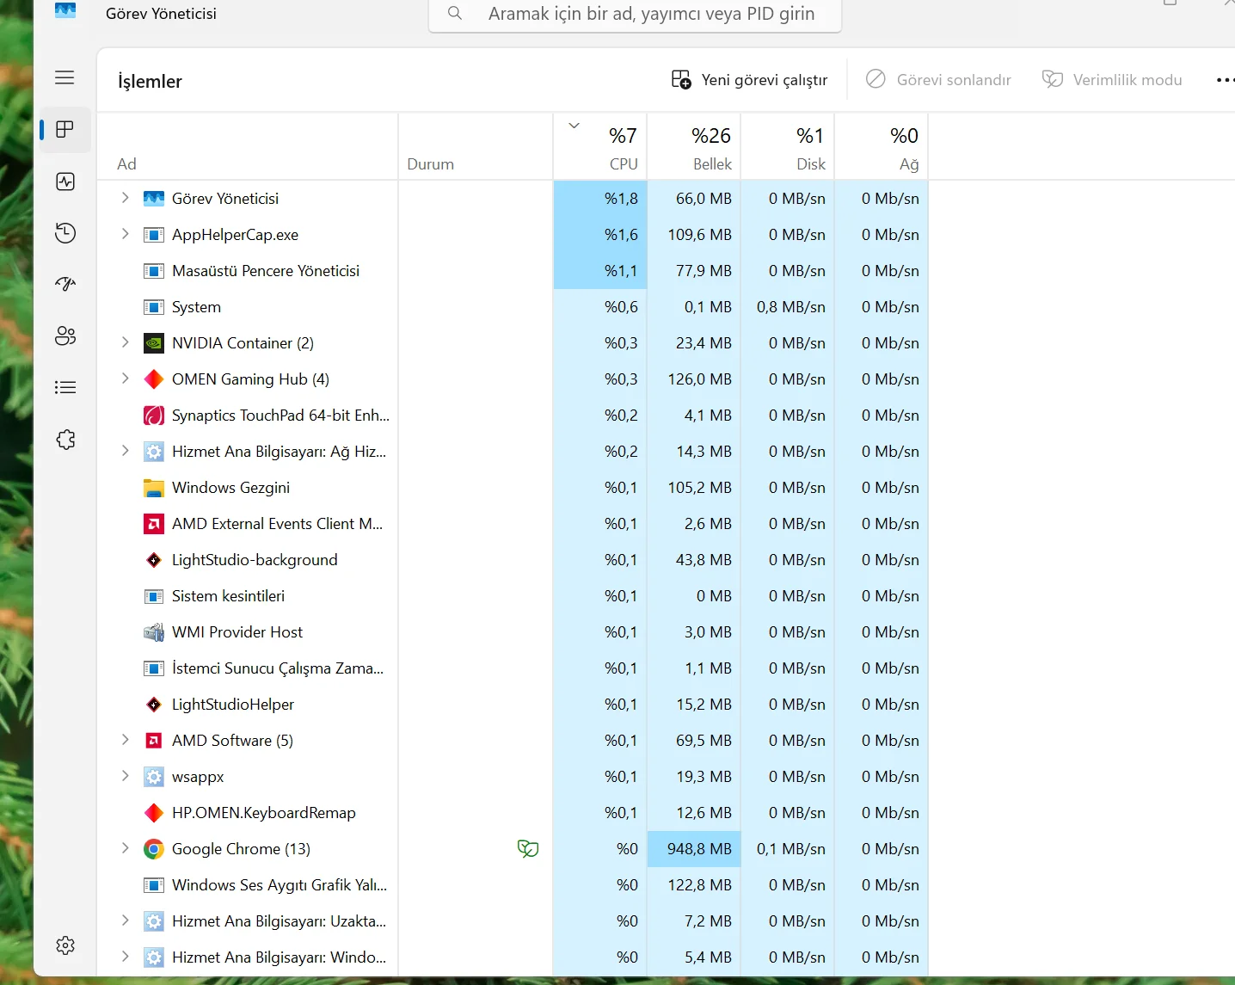1235x985 pixels.
Task: Expand the Google Chrome (13) group
Action: click(125, 848)
